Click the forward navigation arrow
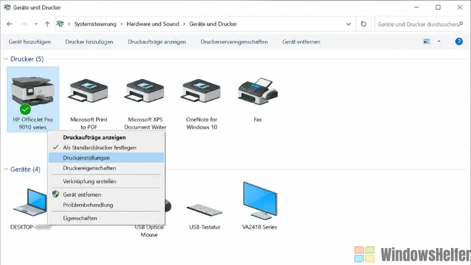This screenshot has width=471, height=265. click(24, 24)
